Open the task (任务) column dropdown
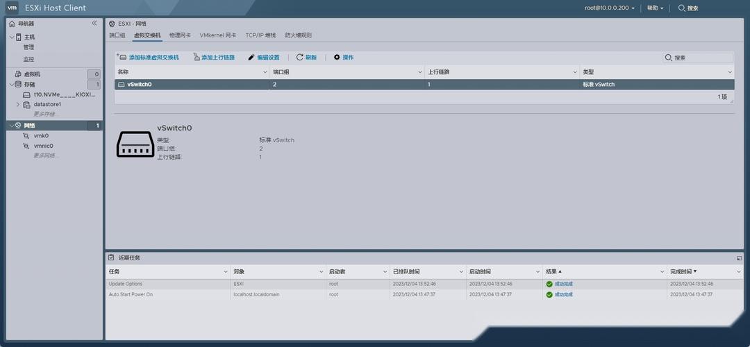750x347 pixels. tap(226, 272)
